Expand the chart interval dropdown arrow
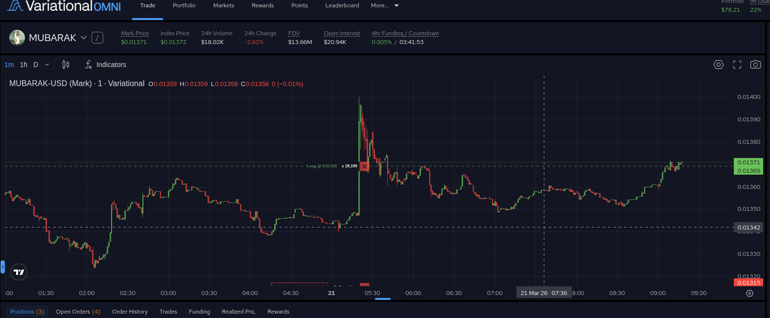 coord(47,64)
